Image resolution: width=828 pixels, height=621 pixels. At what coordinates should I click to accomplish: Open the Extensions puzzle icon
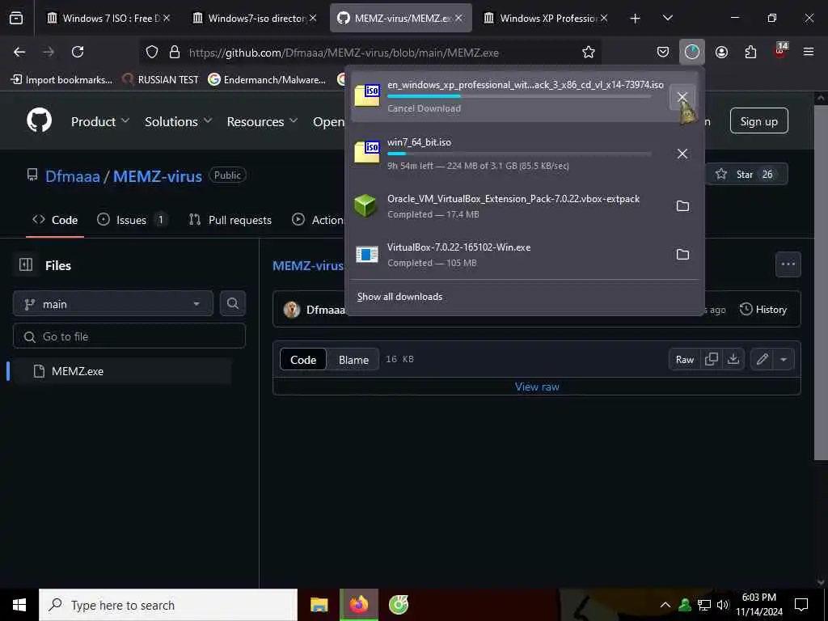[x=750, y=52]
